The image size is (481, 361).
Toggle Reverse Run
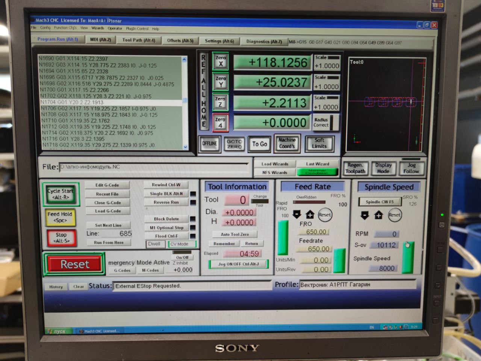pyautogui.click(x=166, y=202)
